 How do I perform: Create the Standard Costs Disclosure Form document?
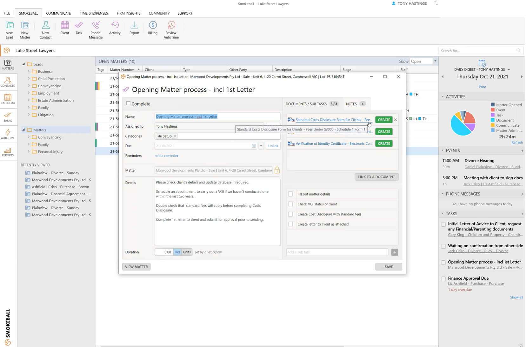point(384,120)
